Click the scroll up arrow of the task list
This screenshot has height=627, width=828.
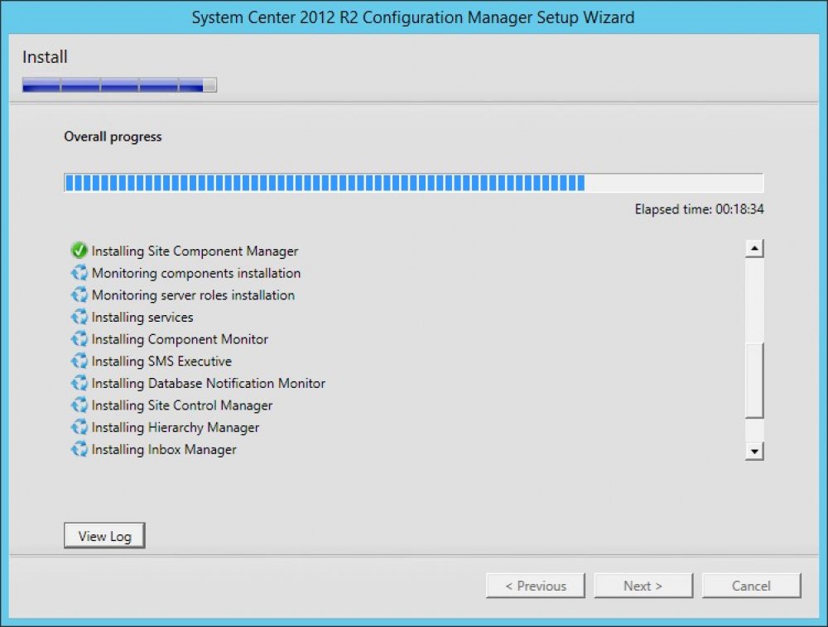(x=754, y=248)
